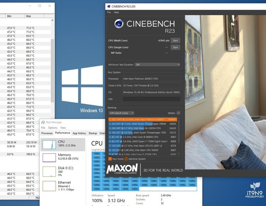Click the sensor window scroll up arrow
Image resolution: width=266 pixels, height=206 pixels.
[x=52, y=20]
